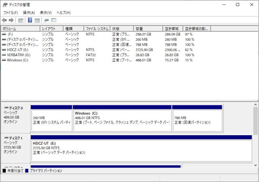The width and height of the screenshot is (259, 182).
Task: Click the vertical scrollbar thumb in disk pane
Action: 255,120
